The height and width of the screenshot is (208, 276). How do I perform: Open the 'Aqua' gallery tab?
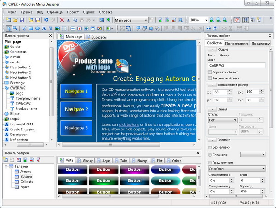(104, 161)
